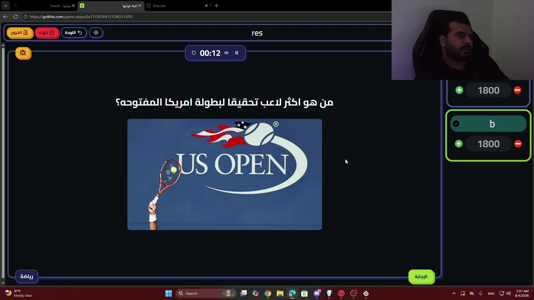Open Microsoft Store from the taskbar
Screen dimensions: 534x300
tap(305, 293)
